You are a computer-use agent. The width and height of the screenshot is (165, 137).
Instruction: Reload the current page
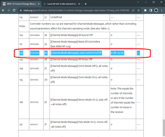point(14,10)
